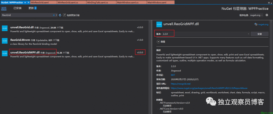Click v1.0.0 version of ReoGrid.Mvvm
Image resolution: width=273 pixels, height=114 pixels.
pos(140,40)
